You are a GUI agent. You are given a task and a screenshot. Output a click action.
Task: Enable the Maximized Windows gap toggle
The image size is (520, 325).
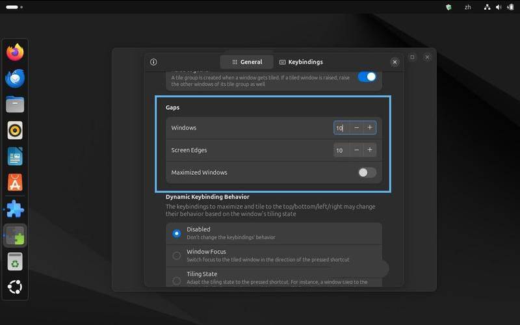[367, 172]
